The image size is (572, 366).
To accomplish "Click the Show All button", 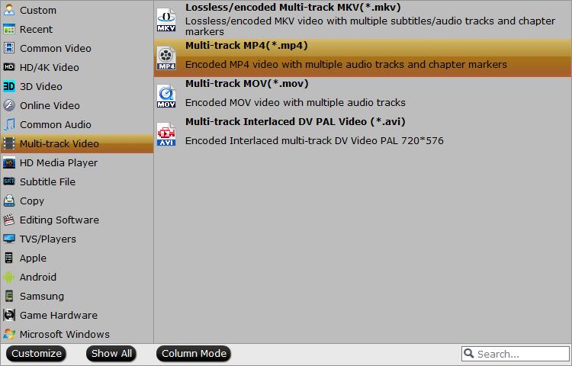I will click(111, 354).
